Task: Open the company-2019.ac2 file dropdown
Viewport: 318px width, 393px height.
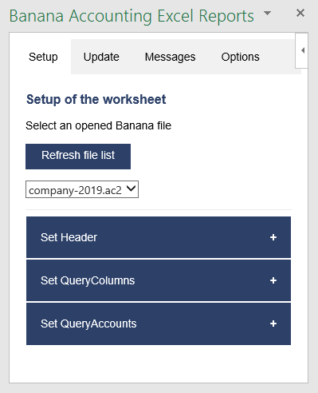Action: click(82, 189)
